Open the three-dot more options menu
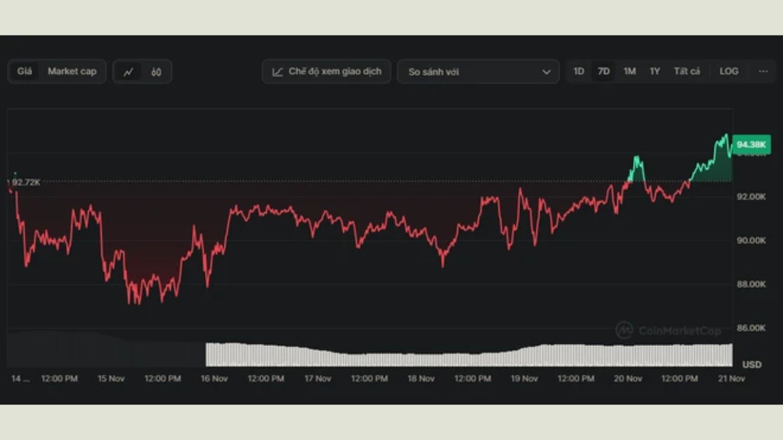Viewport: 783px width, 440px height. (763, 71)
